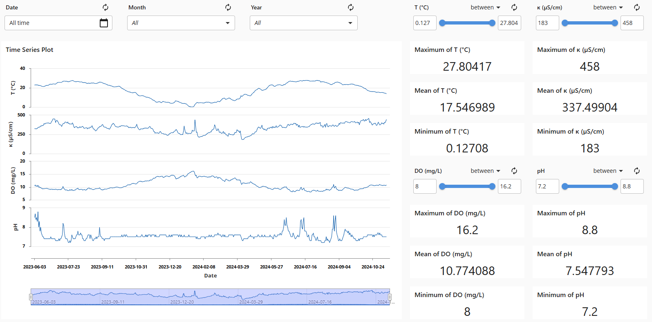Change the T (°C) 'between' operator

click(x=485, y=7)
